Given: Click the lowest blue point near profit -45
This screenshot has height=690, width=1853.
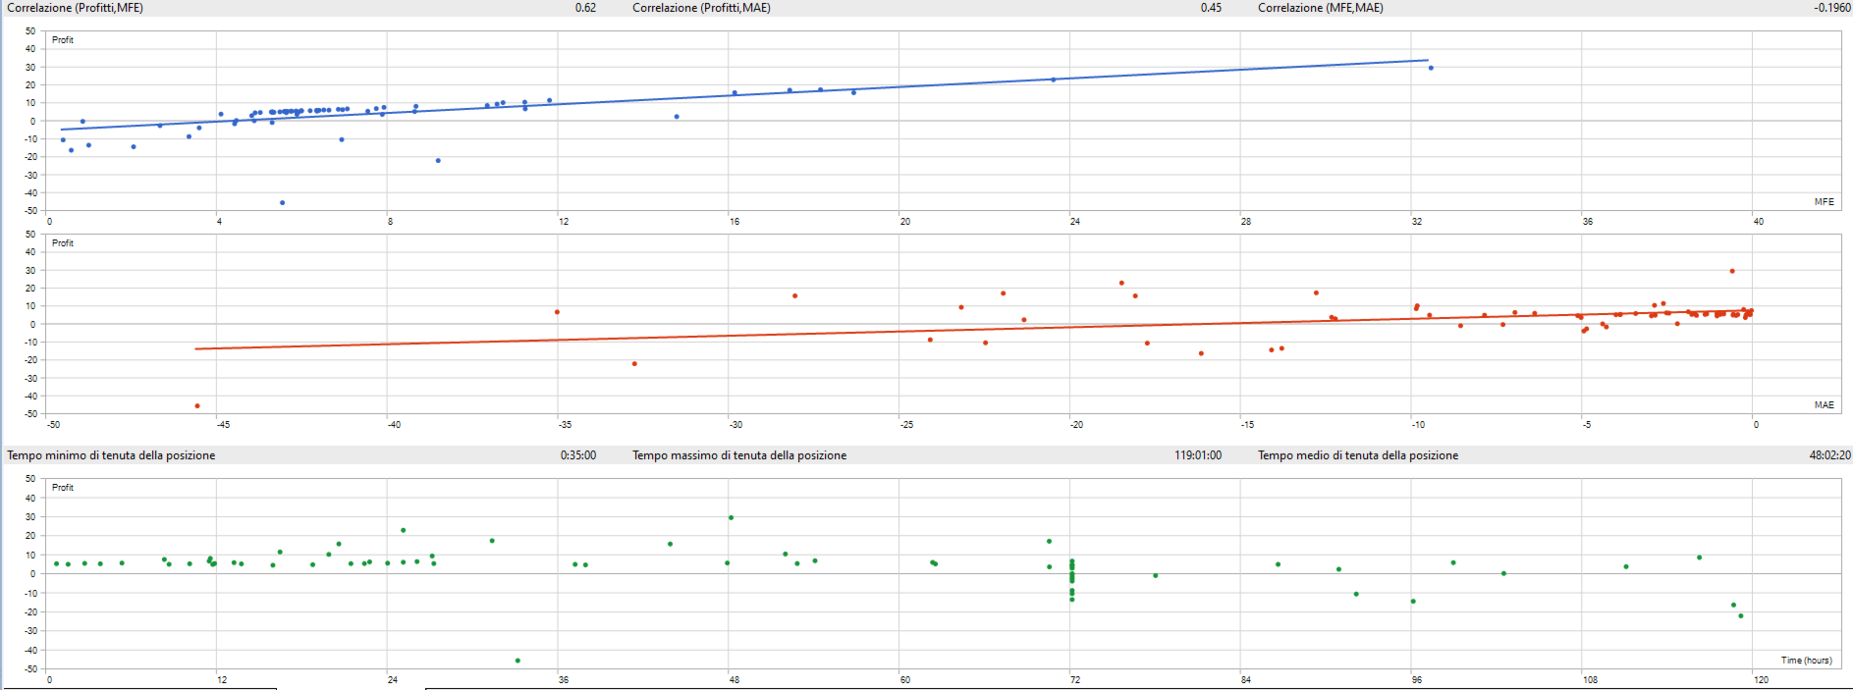Looking at the screenshot, I should [283, 203].
